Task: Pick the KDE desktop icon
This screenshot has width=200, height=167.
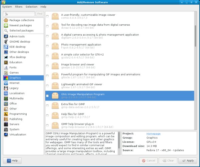Action: (6, 47)
